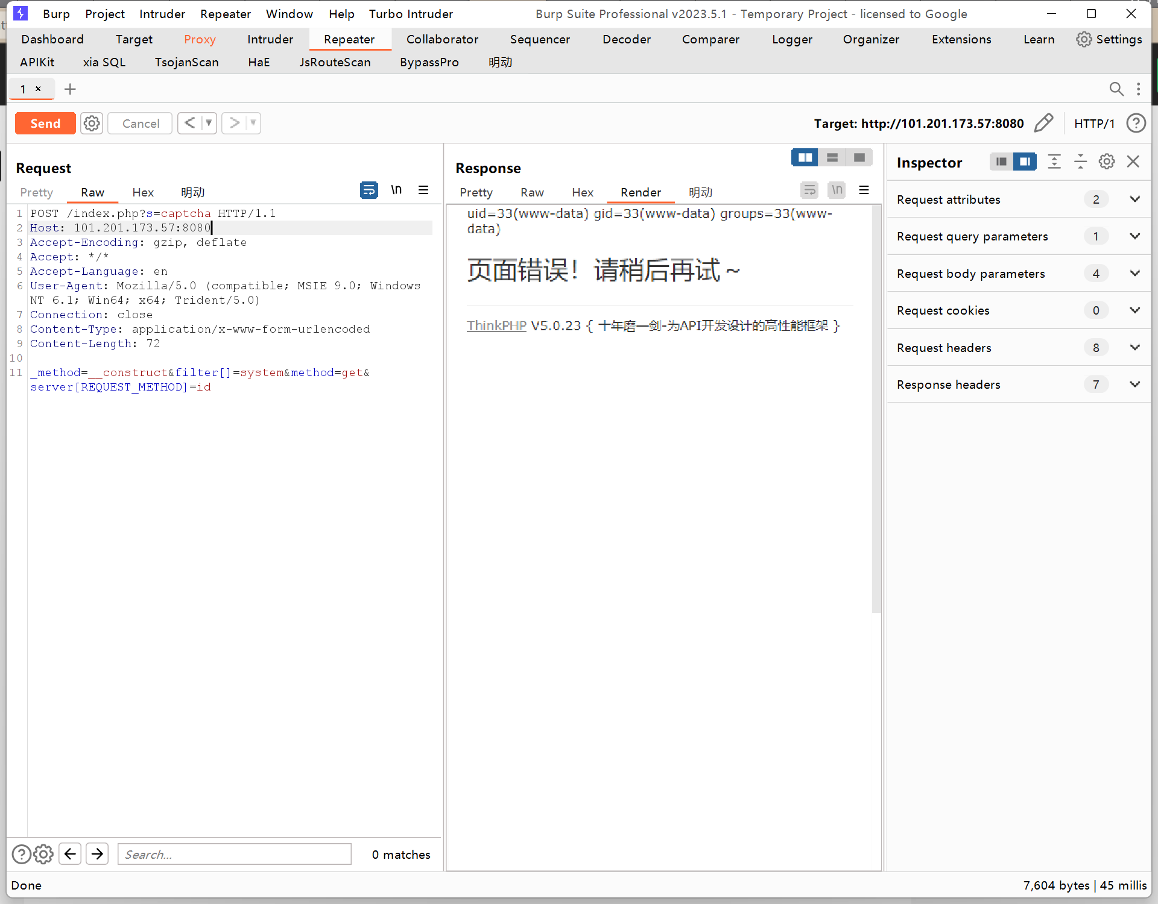Open Inspector settings gear icon
This screenshot has height=904, width=1158.
pyautogui.click(x=1106, y=162)
